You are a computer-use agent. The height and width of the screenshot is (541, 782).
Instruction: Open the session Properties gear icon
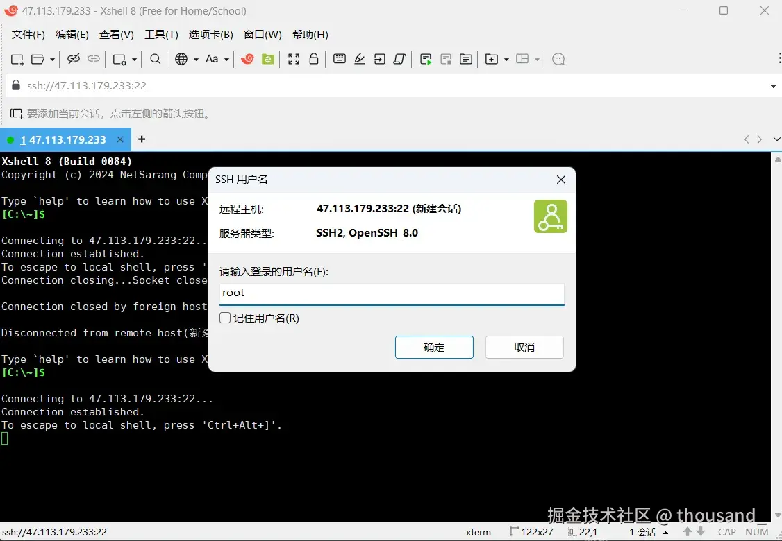point(119,59)
